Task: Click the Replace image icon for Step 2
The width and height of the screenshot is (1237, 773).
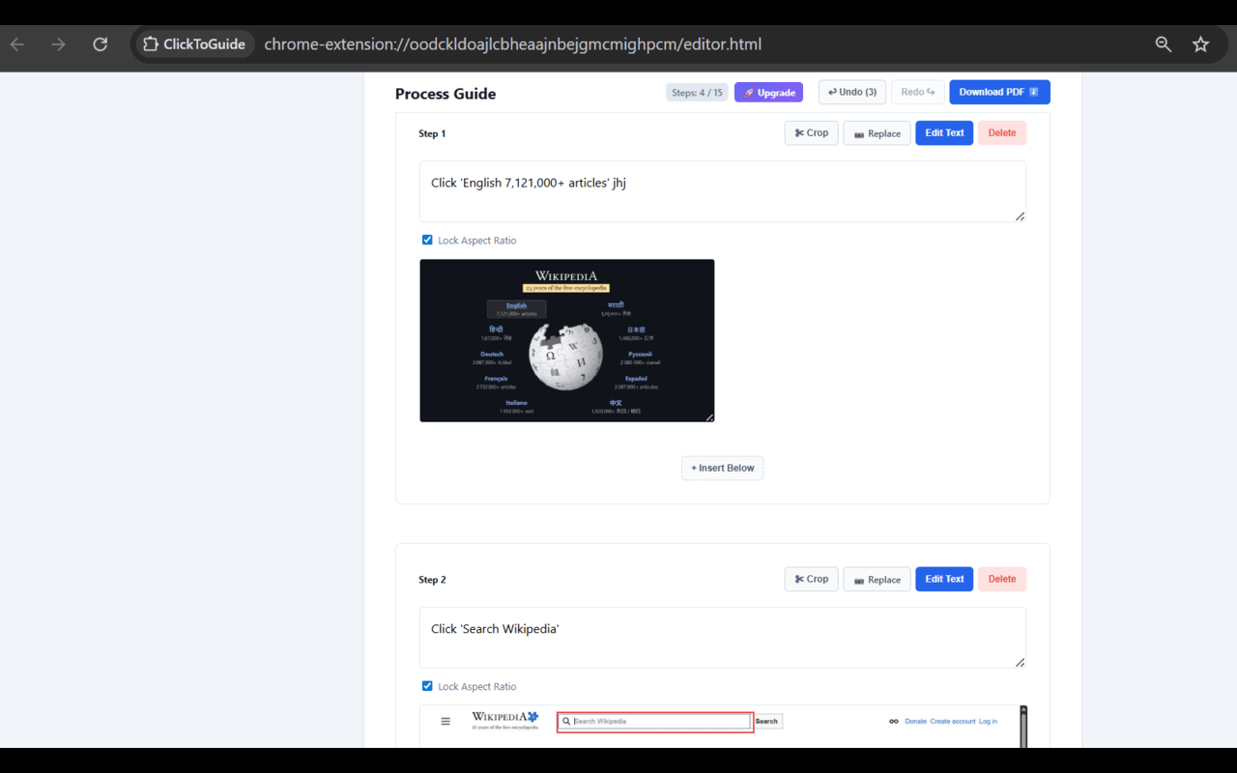Action: 856,579
